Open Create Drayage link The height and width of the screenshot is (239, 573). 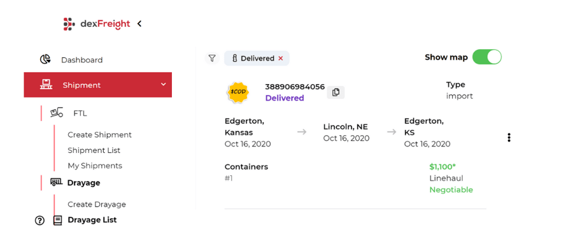click(97, 204)
